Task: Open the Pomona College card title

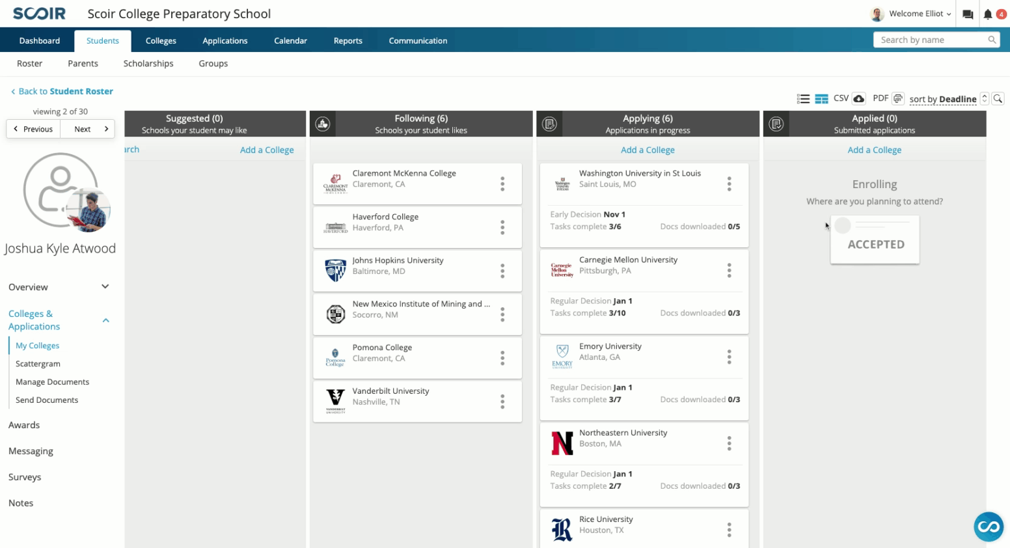Action: tap(382, 348)
